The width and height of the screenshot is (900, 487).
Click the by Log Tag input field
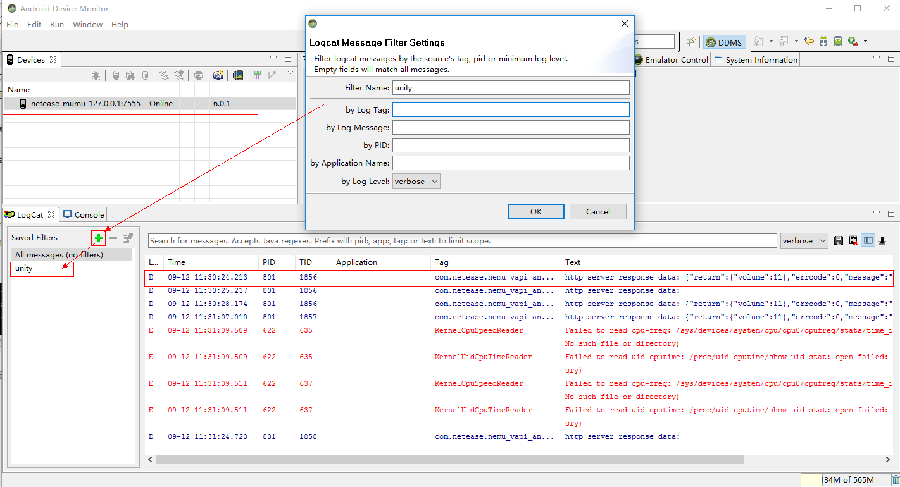(511, 109)
